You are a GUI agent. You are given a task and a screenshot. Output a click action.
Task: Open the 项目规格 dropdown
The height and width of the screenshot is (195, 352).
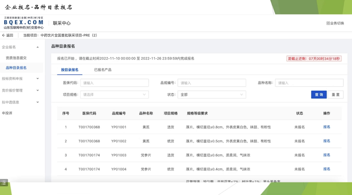click(114, 95)
